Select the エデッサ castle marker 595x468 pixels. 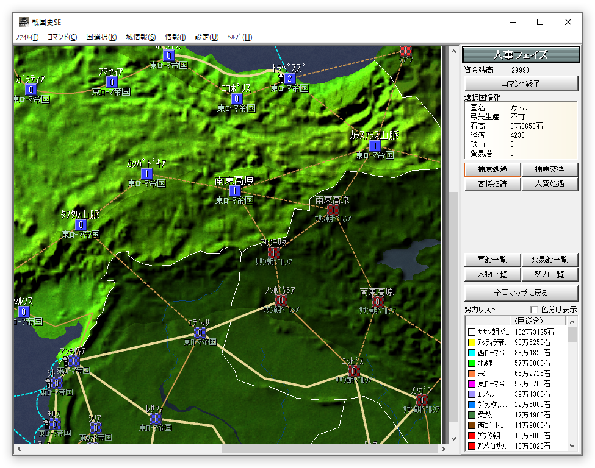pos(200,333)
